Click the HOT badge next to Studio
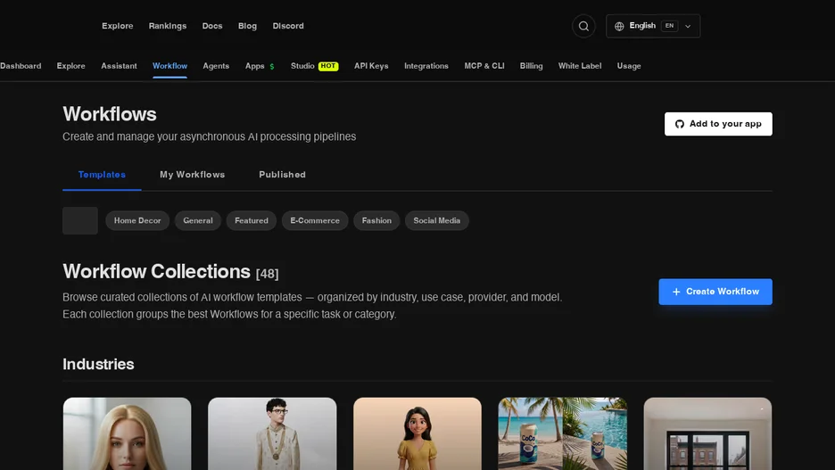This screenshot has height=470, width=835. (x=328, y=66)
